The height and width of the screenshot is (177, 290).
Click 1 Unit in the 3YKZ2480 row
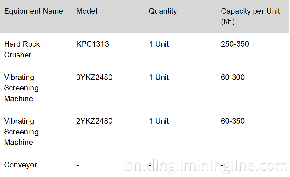click(159, 77)
